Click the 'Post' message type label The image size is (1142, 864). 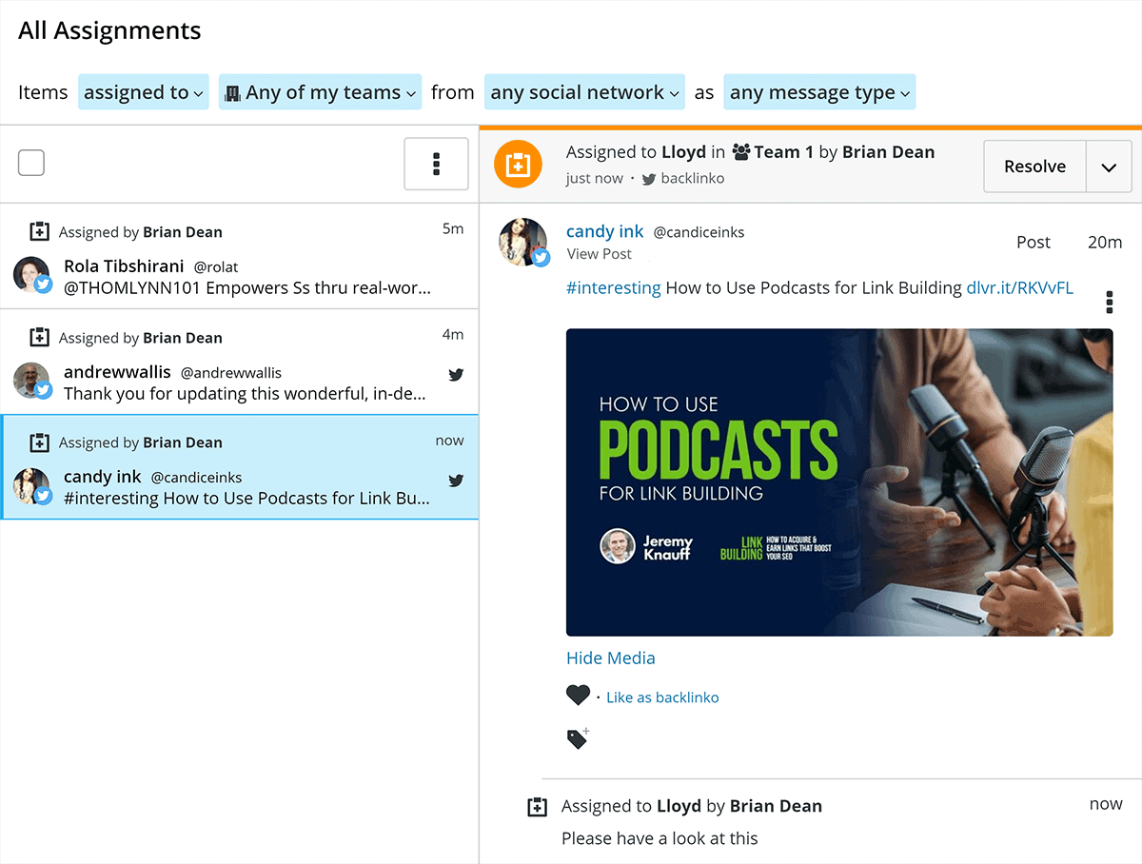(1034, 243)
